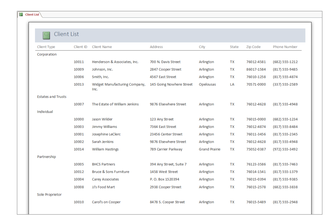Click the Client Type column header
Viewport: 328px width, 222px height.
pos(46,47)
